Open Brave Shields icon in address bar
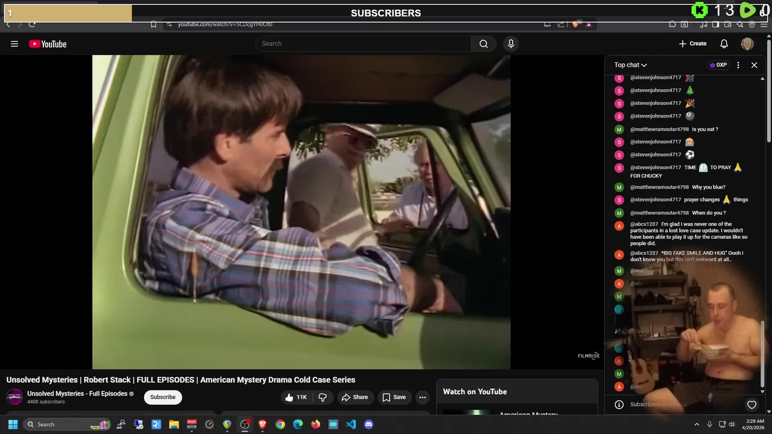Screen dimensions: 772x434 click(x=575, y=25)
